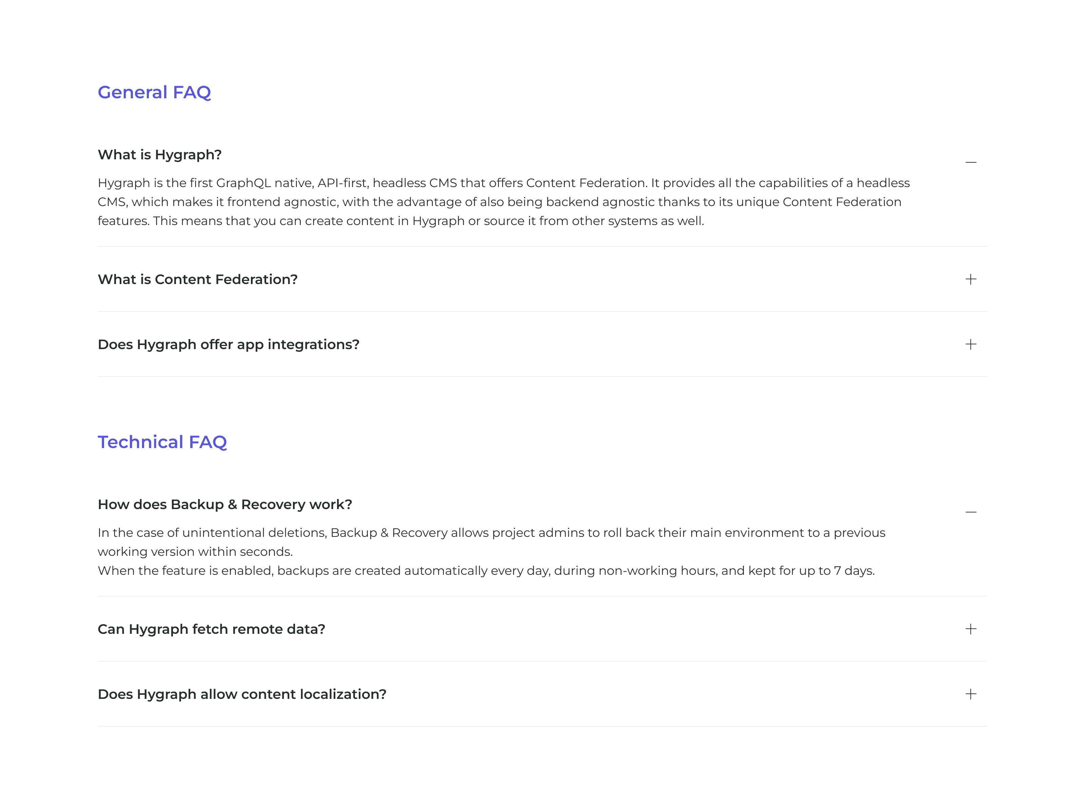Screen dimensions: 1085x808
Task: Expand "What is Content Federation?" question title
Action: tap(198, 279)
